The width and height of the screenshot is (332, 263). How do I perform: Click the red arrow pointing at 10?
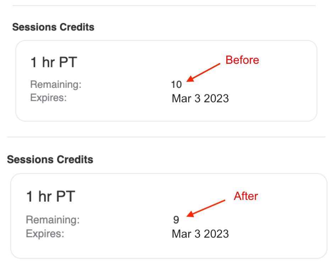point(205,72)
